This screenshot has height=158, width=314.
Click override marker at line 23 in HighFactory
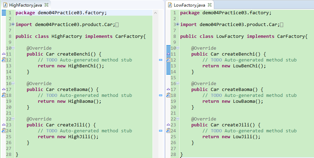(3, 124)
